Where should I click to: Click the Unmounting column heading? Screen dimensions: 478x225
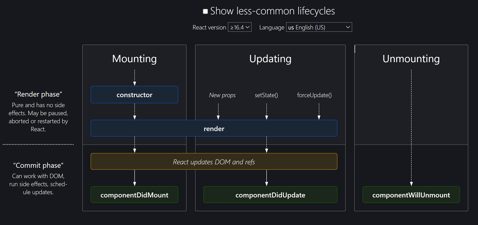[411, 59]
